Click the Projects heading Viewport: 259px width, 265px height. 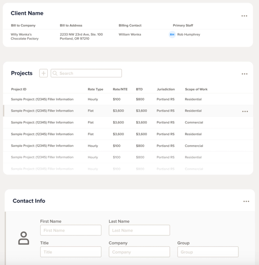point(22,73)
